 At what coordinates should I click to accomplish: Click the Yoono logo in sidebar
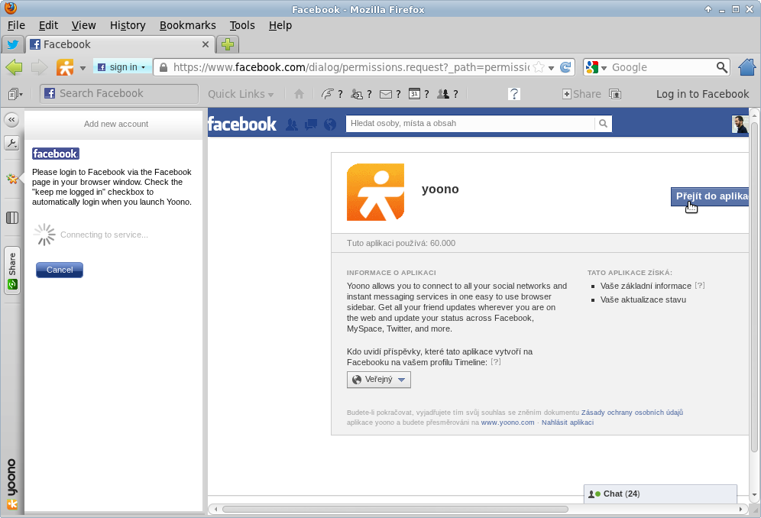point(12,484)
